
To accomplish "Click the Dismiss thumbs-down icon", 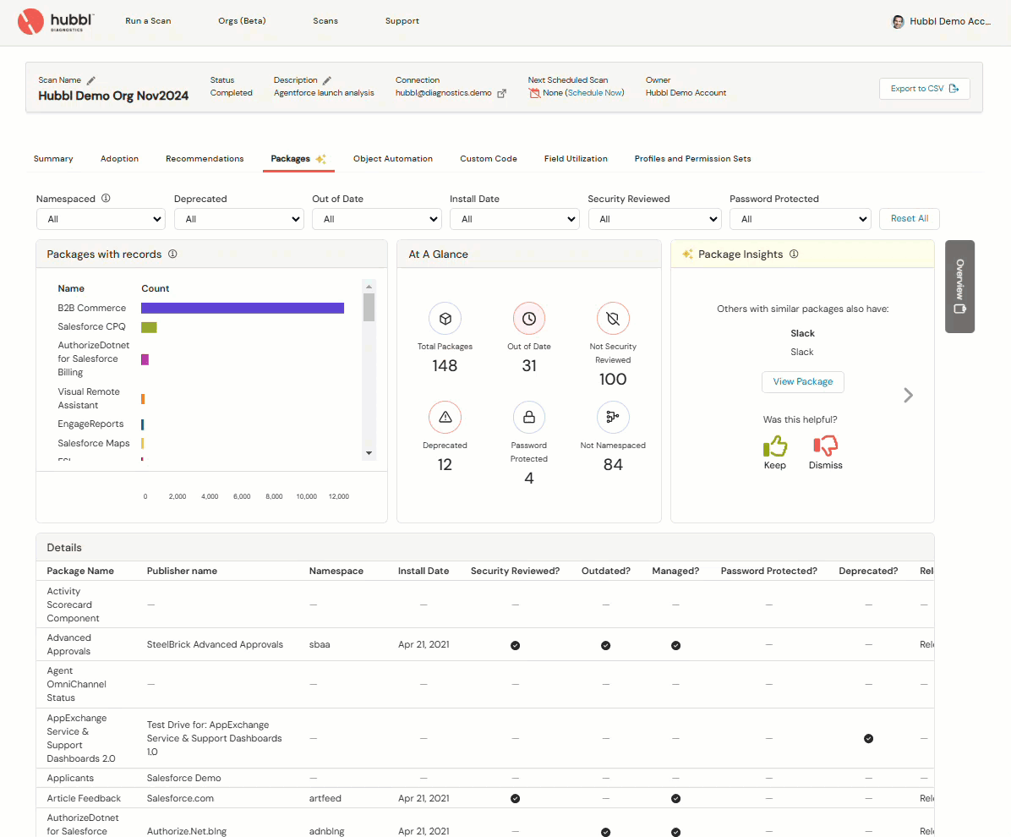I will click(825, 446).
